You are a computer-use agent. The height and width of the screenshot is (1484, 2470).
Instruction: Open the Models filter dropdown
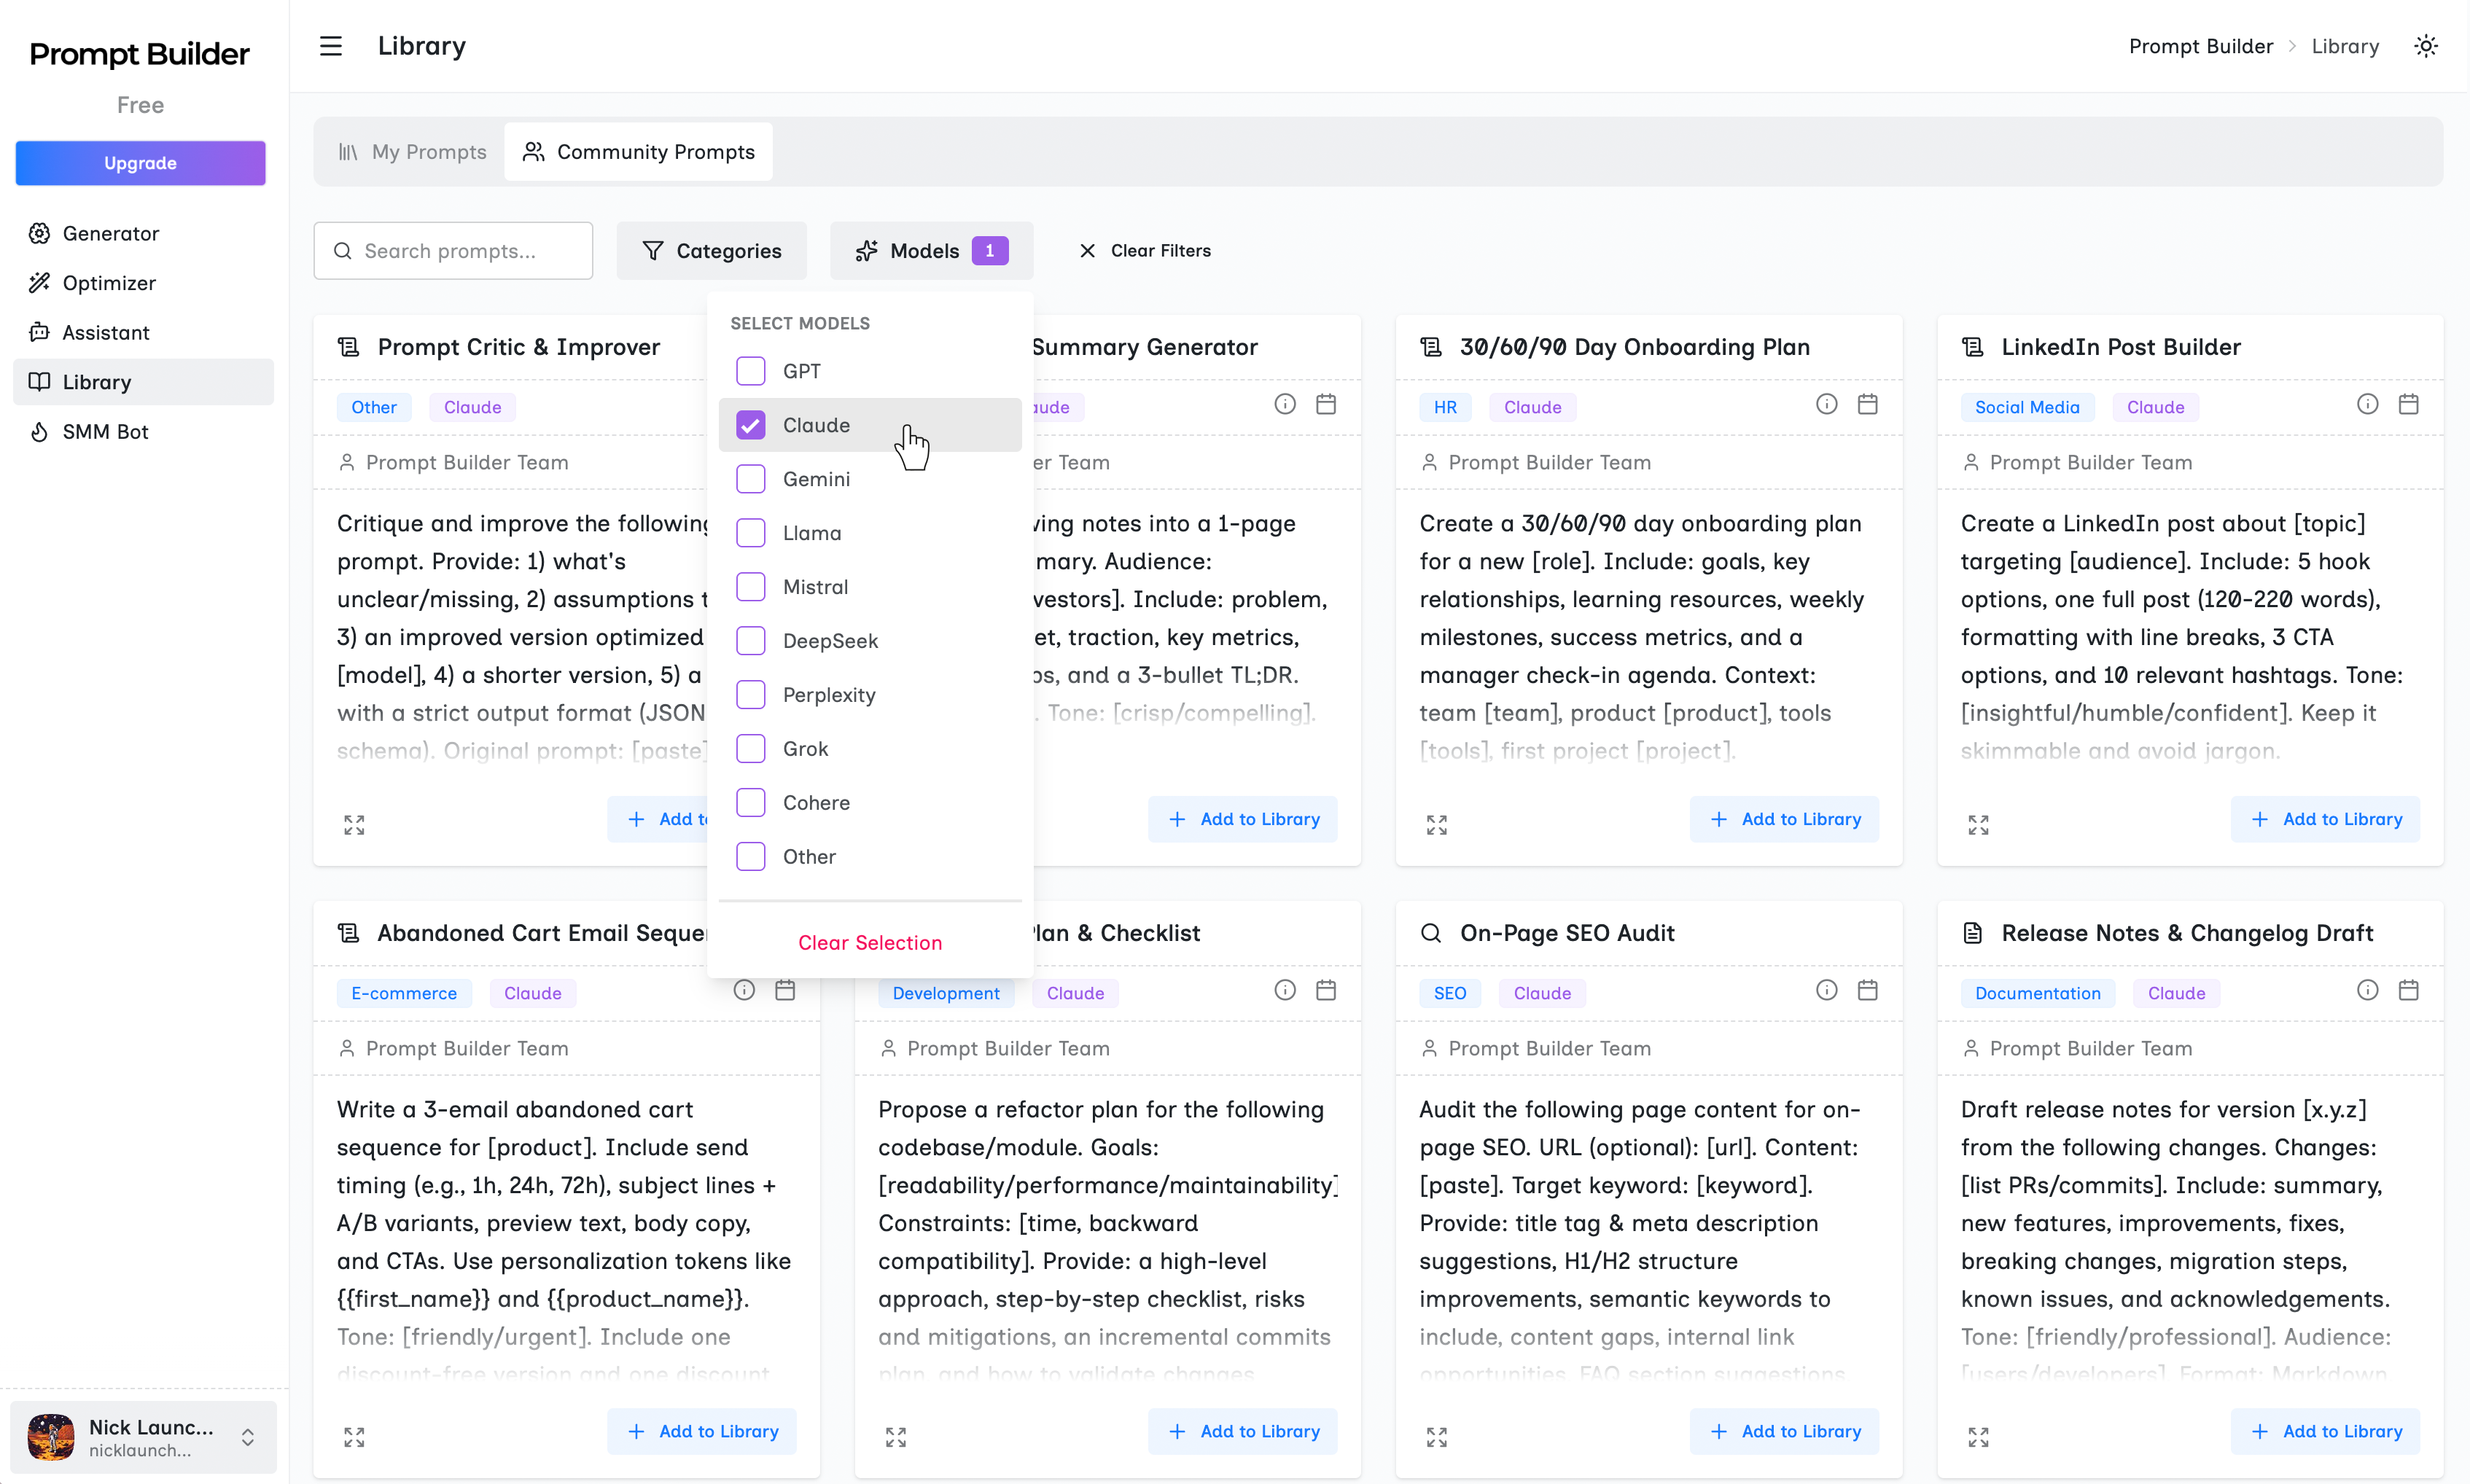(x=930, y=250)
